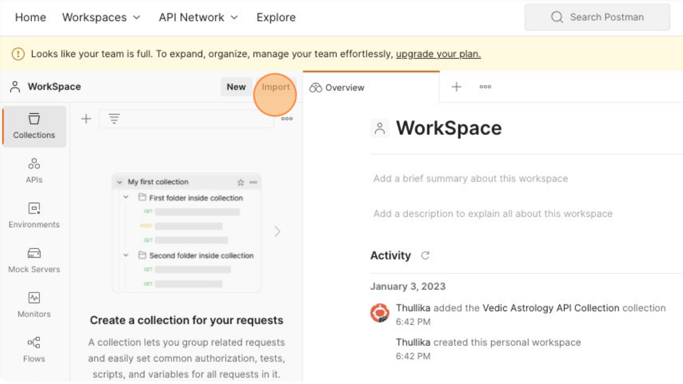Image resolution: width=683 pixels, height=384 pixels.
Task: Open the Environments sidebar section
Action: click(x=34, y=216)
